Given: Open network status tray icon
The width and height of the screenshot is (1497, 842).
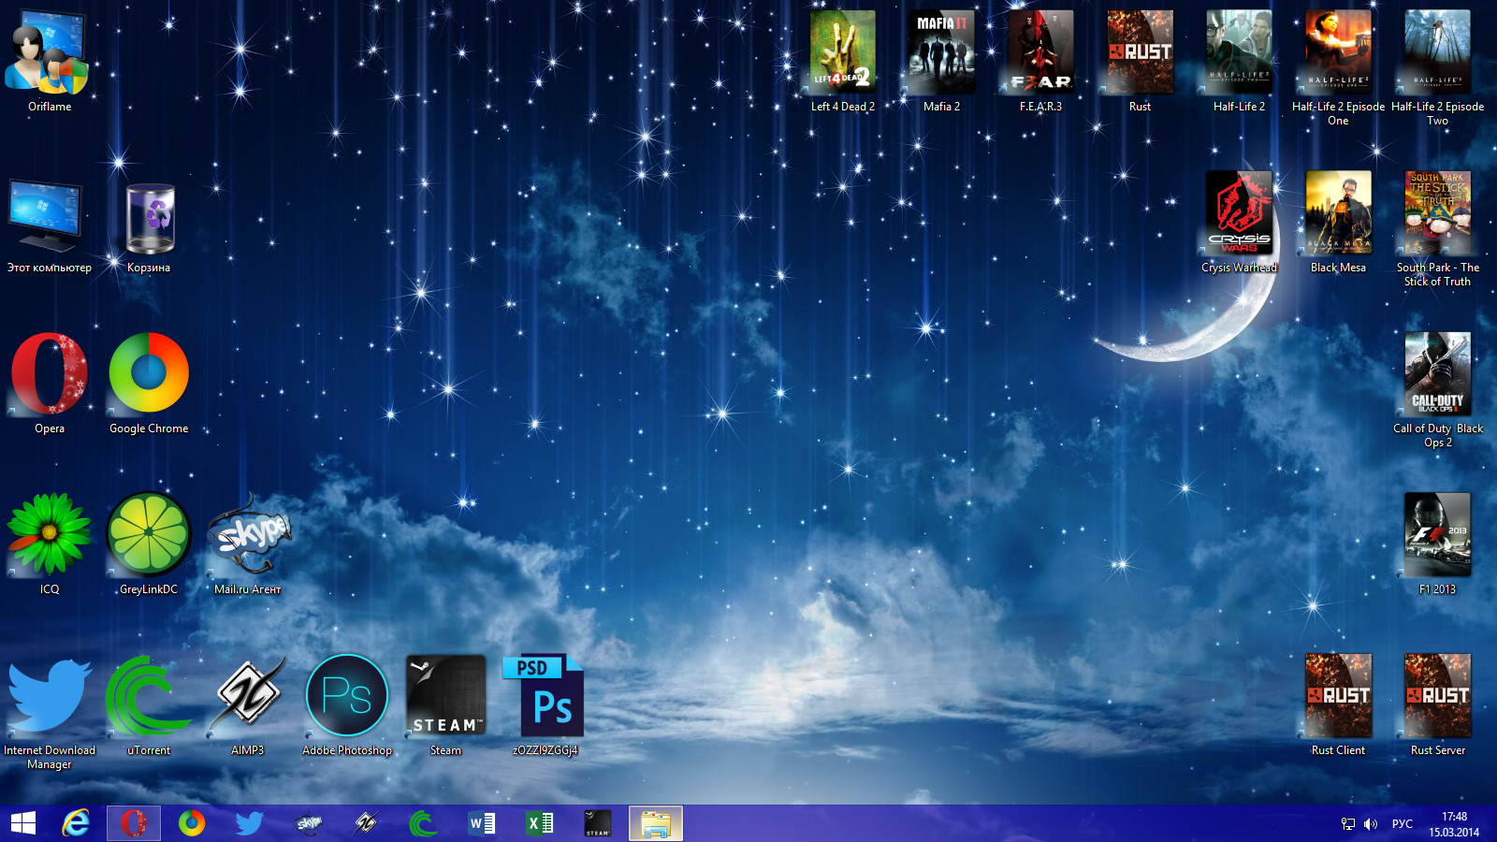Looking at the screenshot, I should pos(1348,824).
